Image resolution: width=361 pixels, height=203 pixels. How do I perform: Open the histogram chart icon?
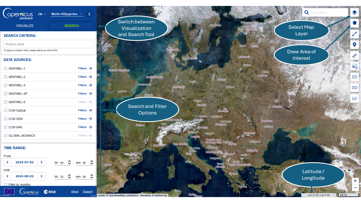(x=355, y=98)
